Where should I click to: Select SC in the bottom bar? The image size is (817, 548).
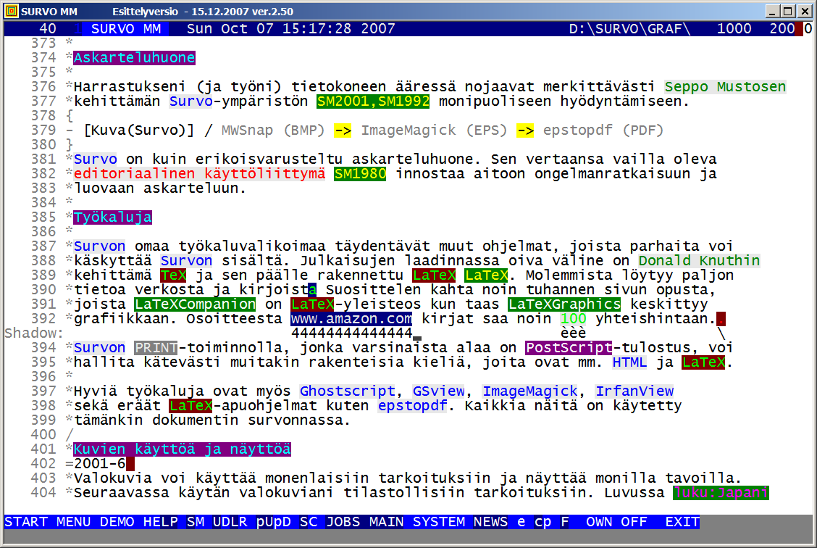point(309,522)
